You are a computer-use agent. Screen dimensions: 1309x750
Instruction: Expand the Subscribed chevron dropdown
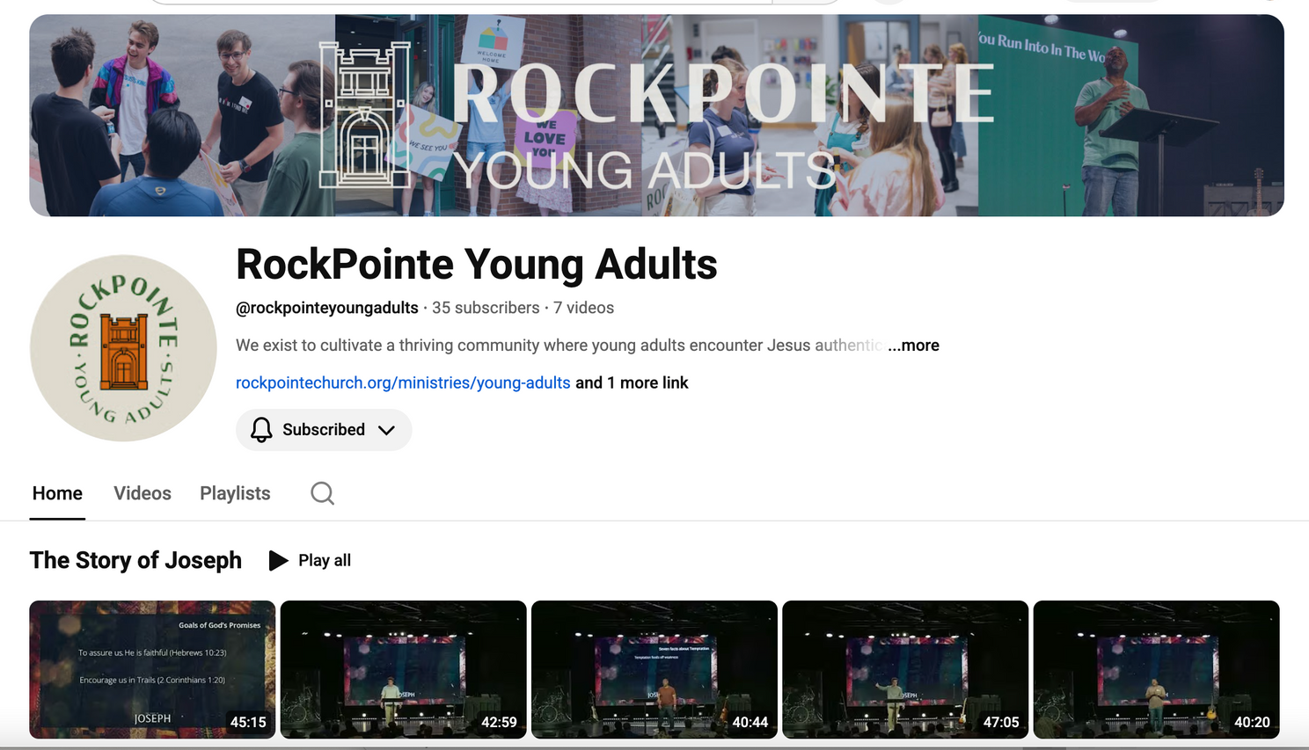click(386, 430)
